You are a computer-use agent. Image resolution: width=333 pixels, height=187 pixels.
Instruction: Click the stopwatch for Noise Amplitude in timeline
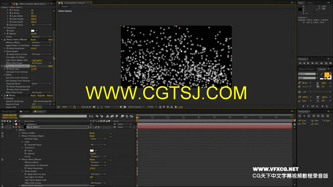[25, 168]
